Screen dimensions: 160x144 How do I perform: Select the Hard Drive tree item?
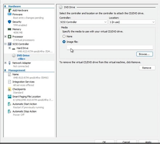point(23,48)
